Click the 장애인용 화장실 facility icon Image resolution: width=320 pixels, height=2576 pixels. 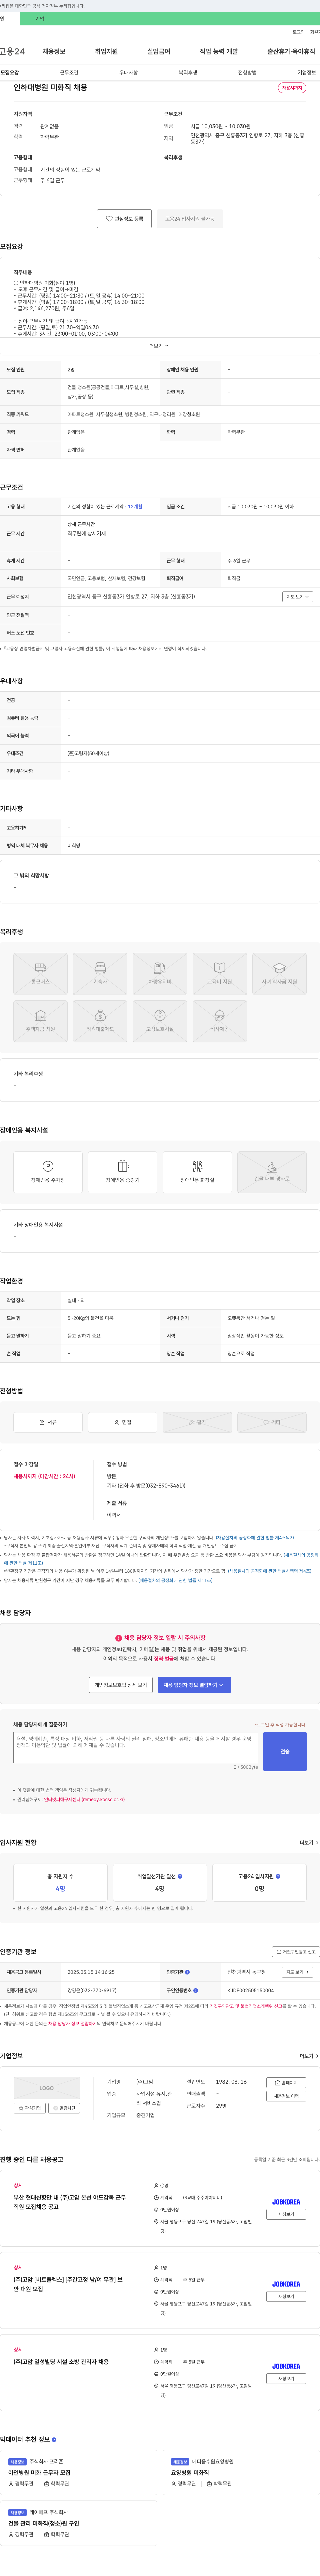point(197,1172)
